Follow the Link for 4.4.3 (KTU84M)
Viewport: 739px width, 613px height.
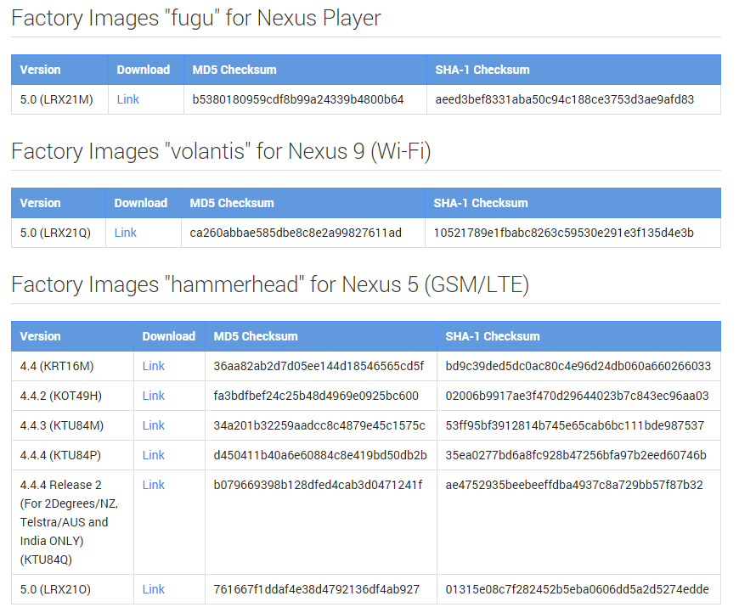[153, 425]
